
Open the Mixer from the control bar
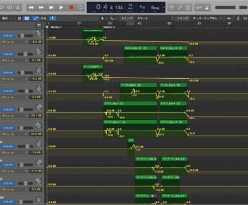[10, 8]
